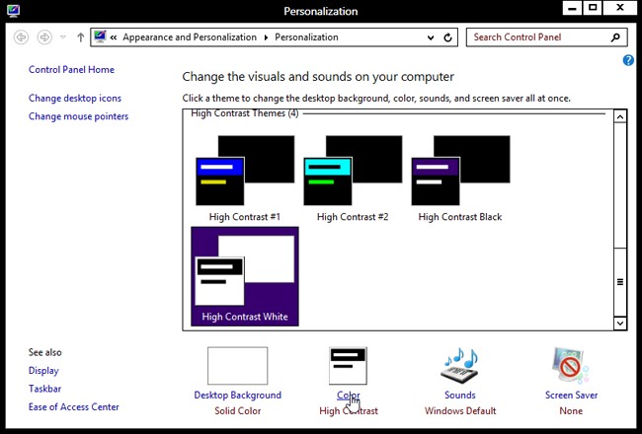The image size is (642, 434).
Task: Select the High Contrast #2 theme
Action: point(353,179)
